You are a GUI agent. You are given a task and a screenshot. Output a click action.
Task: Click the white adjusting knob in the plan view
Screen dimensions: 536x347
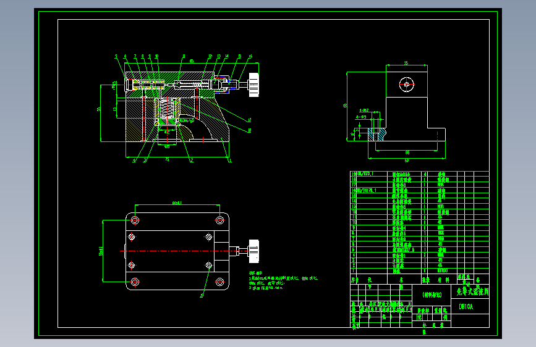253,251
